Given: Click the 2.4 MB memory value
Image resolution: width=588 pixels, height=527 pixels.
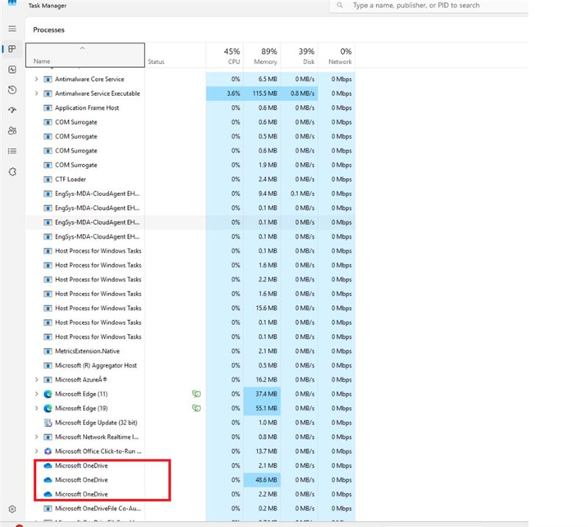Looking at the screenshot, I should (268, 179).
